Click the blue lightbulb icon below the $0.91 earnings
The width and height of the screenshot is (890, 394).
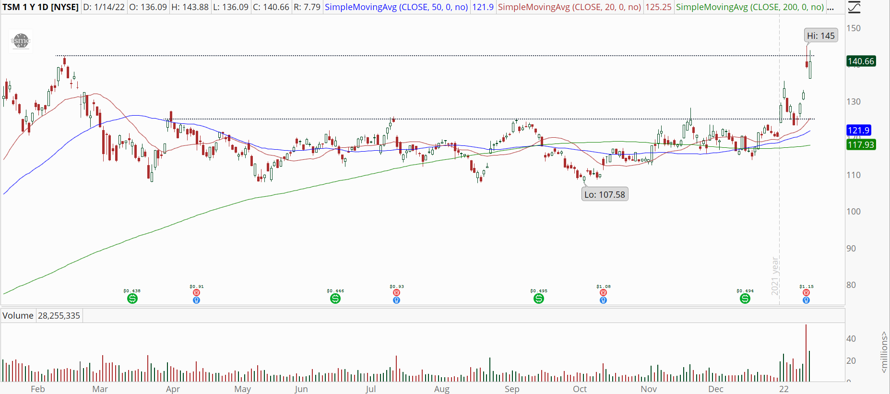point(196,300)
